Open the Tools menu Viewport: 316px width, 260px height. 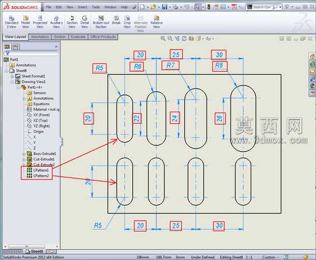point(95,7)
